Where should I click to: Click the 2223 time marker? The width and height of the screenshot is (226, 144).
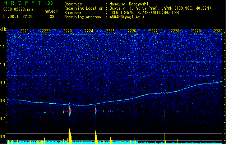coord(68,31)
